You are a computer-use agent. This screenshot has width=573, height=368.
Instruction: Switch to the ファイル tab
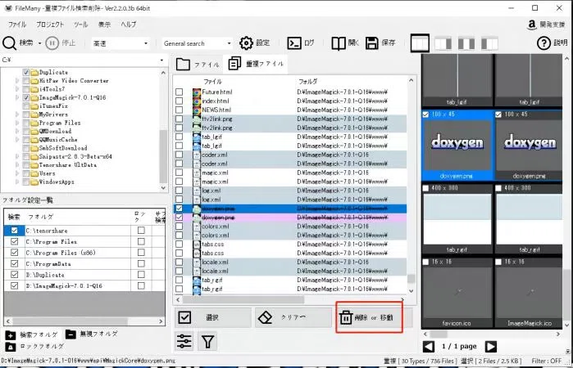198,64
